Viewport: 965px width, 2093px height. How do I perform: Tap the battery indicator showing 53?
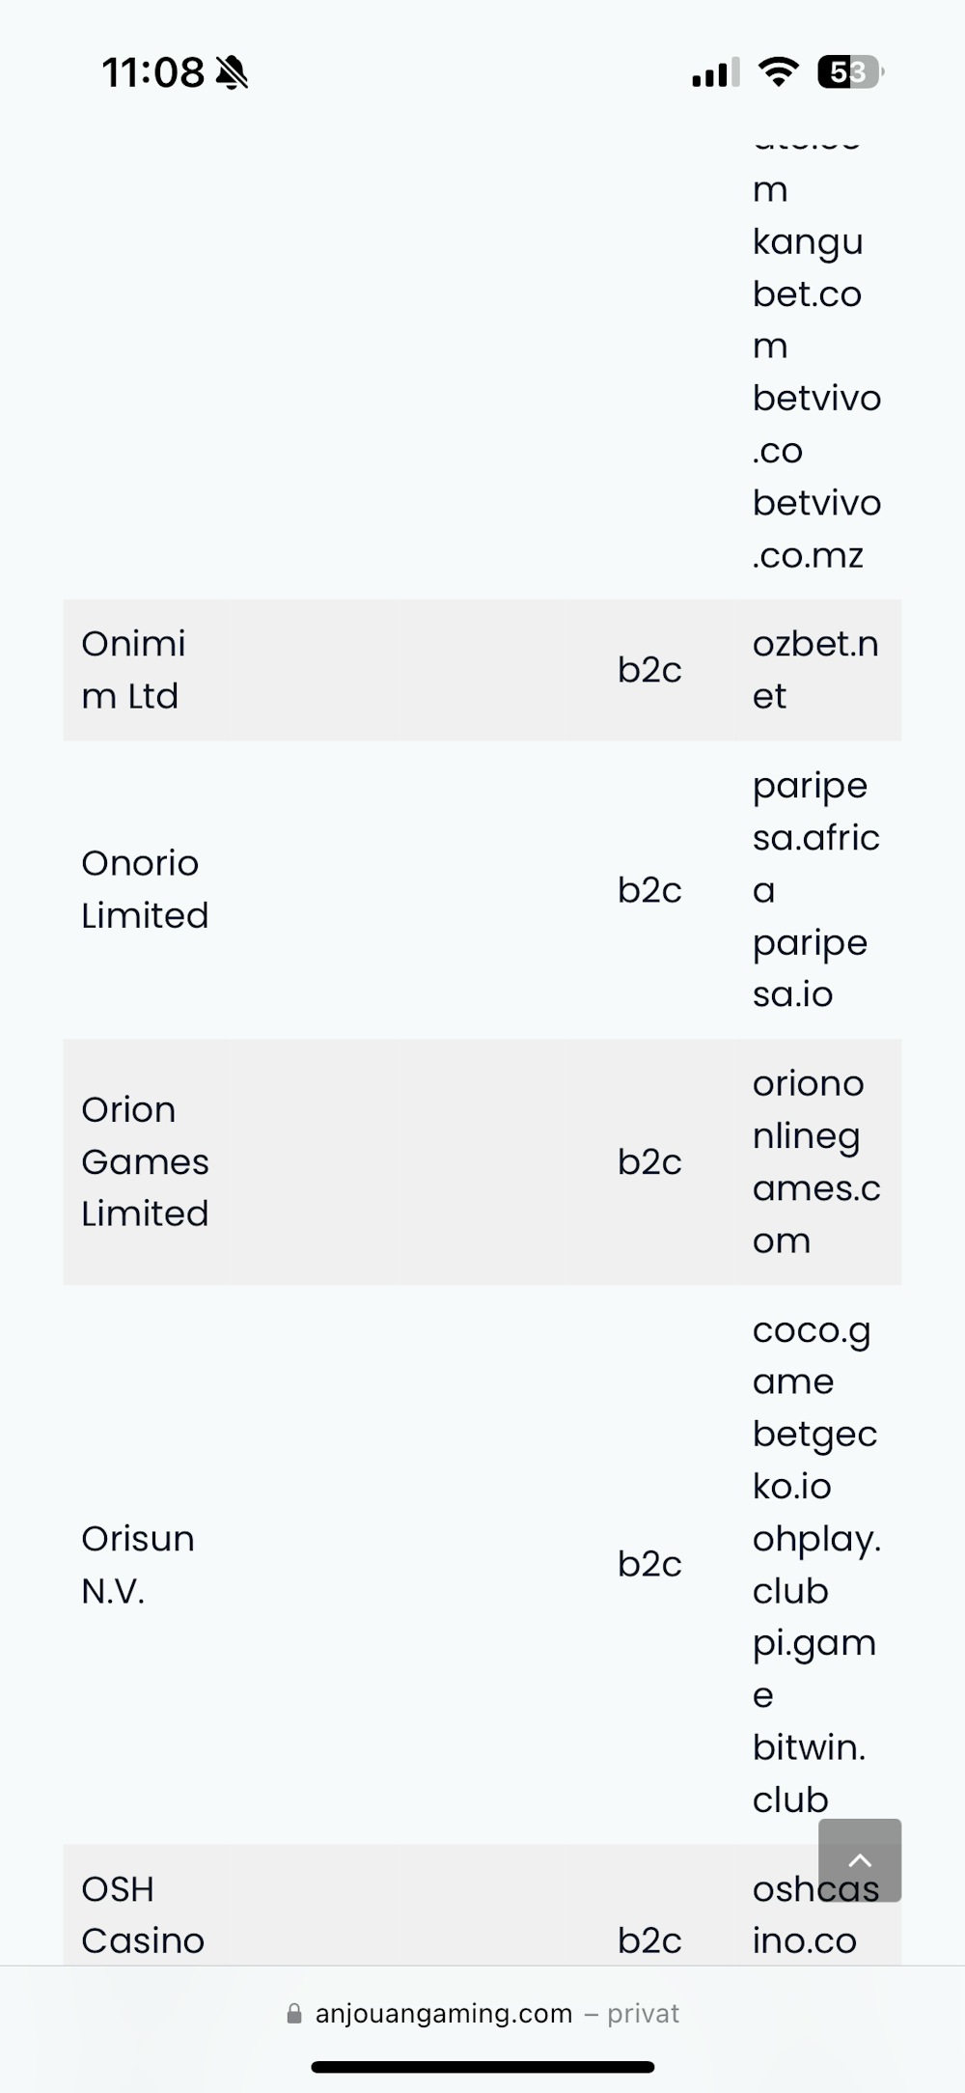click(x=847, y=71)
